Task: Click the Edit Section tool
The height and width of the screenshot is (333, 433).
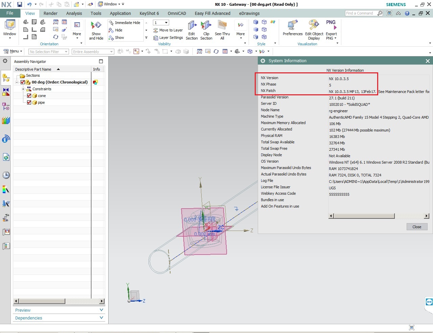Action: pyautogui.click(x=192, y=30)
